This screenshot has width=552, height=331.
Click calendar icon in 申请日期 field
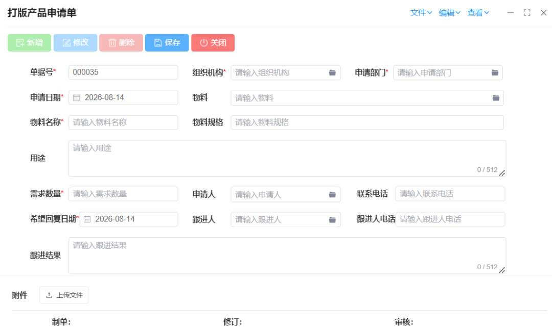click(x=76, y=98)
